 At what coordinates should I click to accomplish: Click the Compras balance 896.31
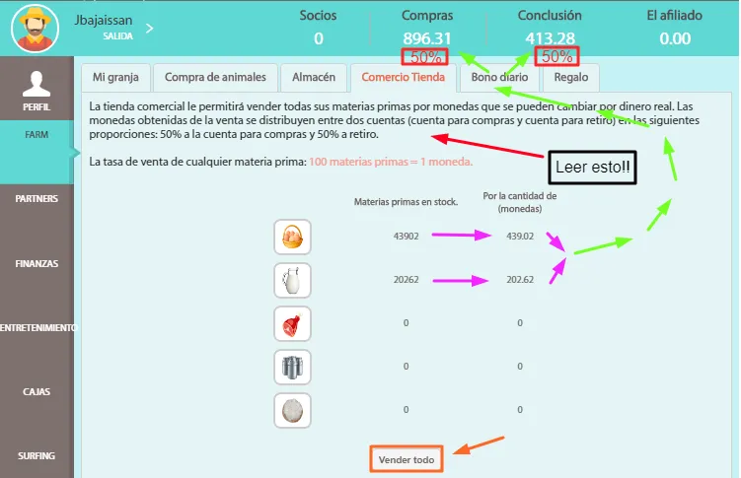426,38
